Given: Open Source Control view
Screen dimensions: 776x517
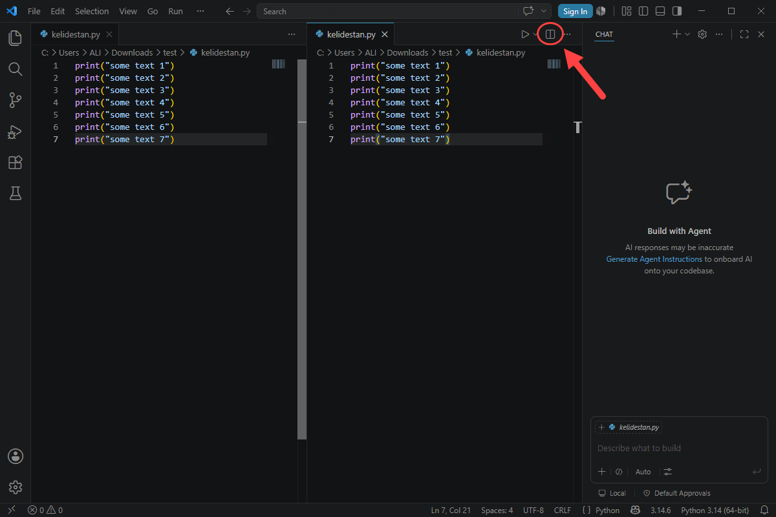Looking at the screenshot, I should [16, 100].
